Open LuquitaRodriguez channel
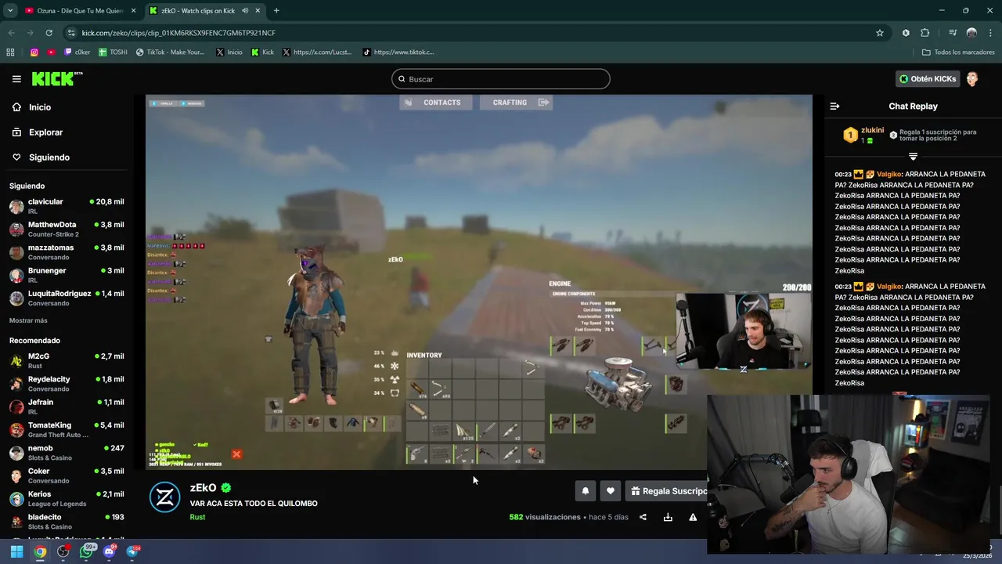This screenshot has width=1002, height=564. (67, 298)
